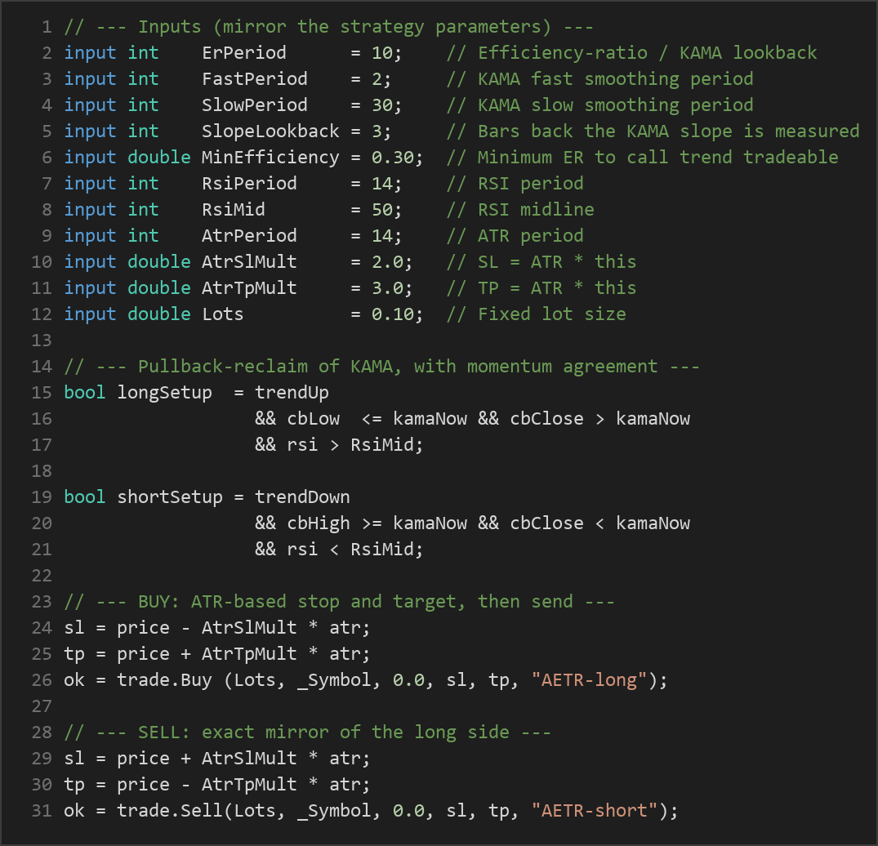Click the "AETR-long" string literal
878x846 pixels.
(589, 680)
